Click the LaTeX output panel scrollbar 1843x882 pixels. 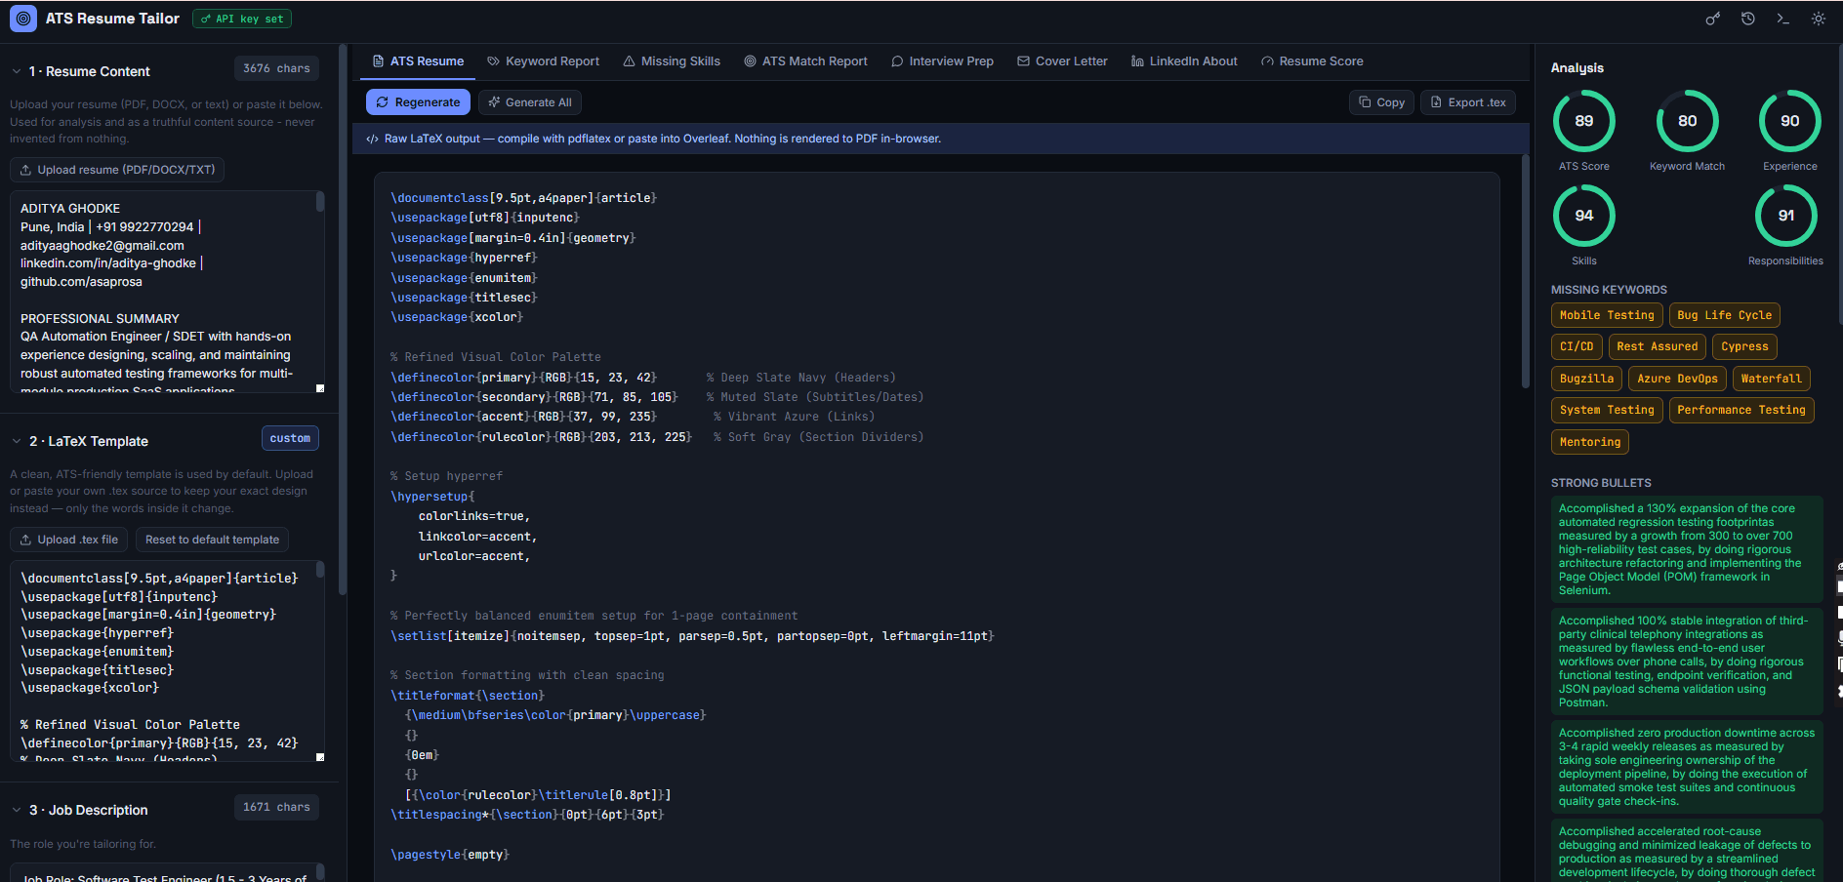pyautogui.click(x=1526, y=272)
